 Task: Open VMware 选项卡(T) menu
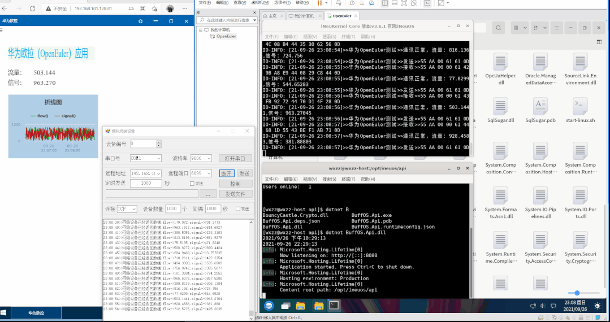tap(282, 2)
